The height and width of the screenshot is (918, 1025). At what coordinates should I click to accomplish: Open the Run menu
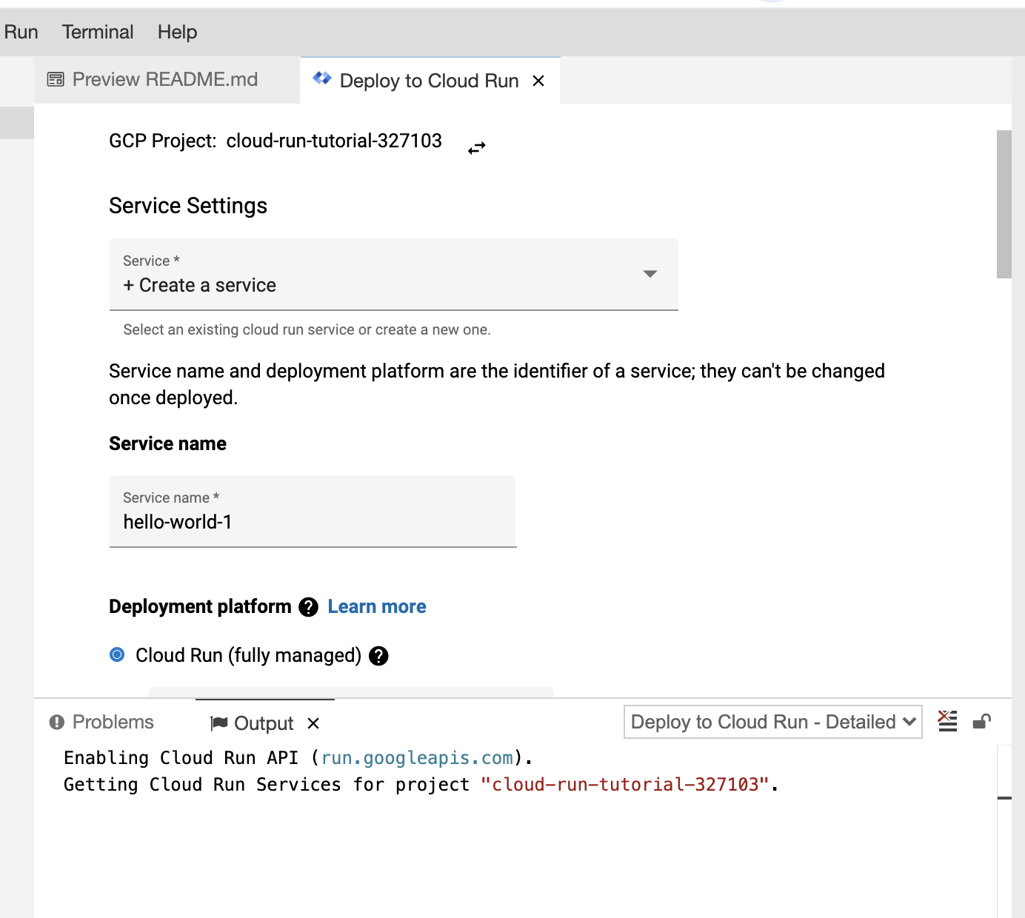[x=21, y=32]
